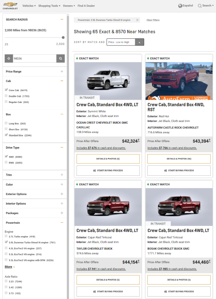This screenshot has width=216, height=299.
Task: Enable the RWD drive type checkbox
Action: coord(6,163)
